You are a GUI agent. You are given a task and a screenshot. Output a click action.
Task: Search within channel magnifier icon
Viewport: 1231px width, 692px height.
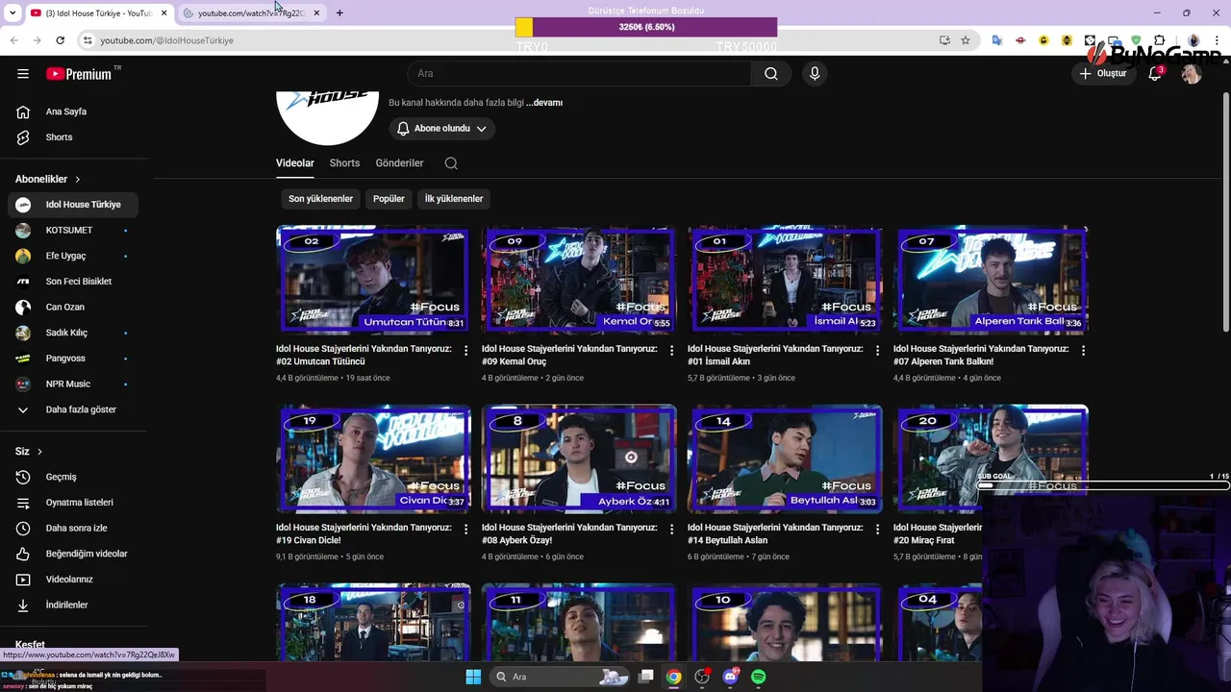click(451, 163)
